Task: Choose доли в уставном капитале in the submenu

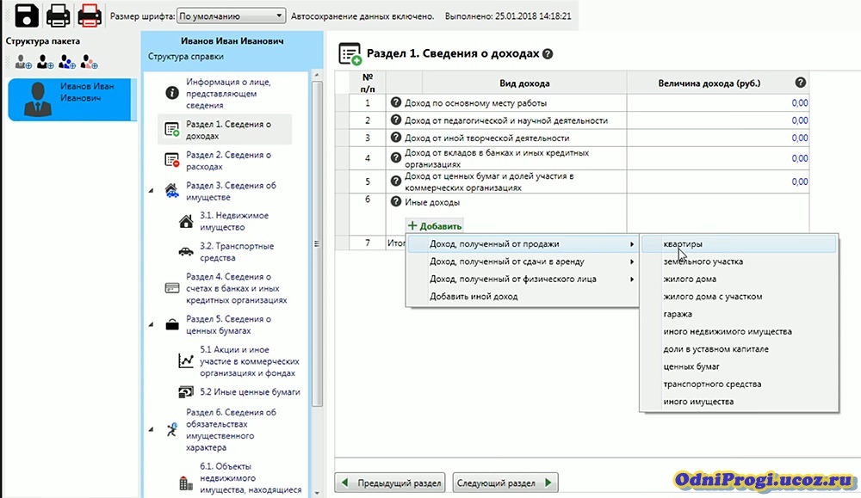Action: point(739,349)
